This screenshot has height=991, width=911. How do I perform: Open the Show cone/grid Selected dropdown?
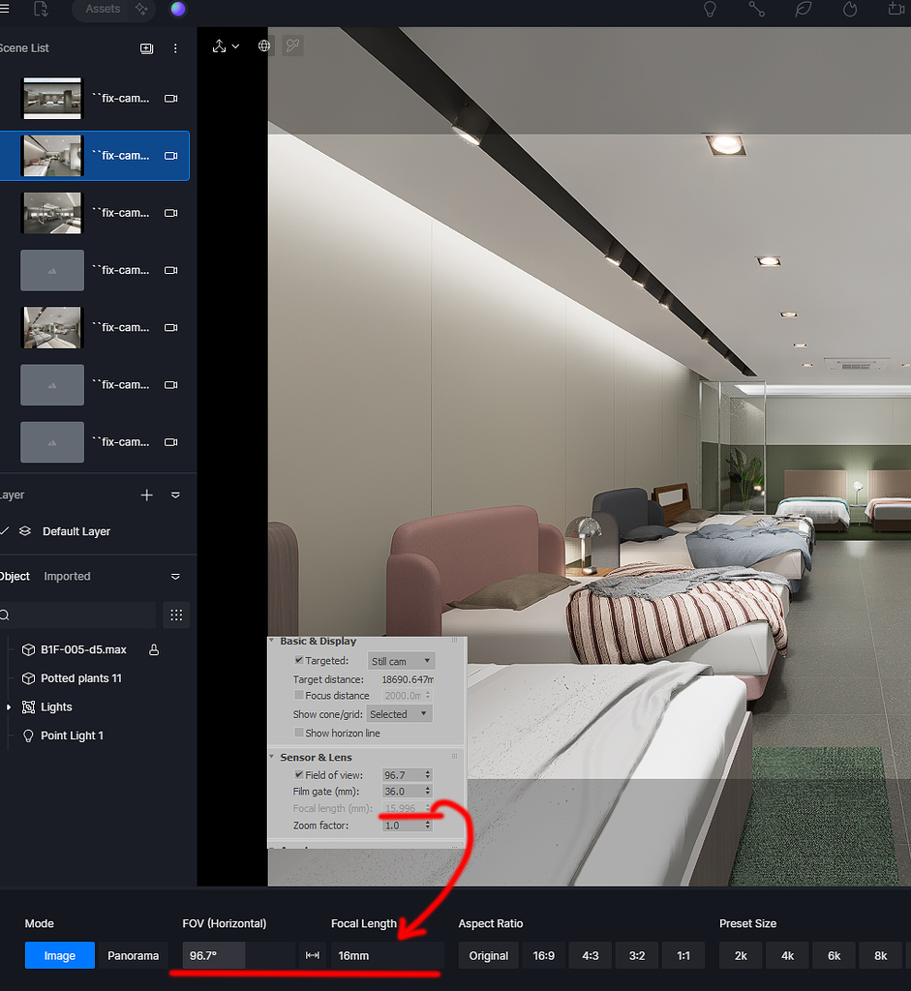click(400, 713)
